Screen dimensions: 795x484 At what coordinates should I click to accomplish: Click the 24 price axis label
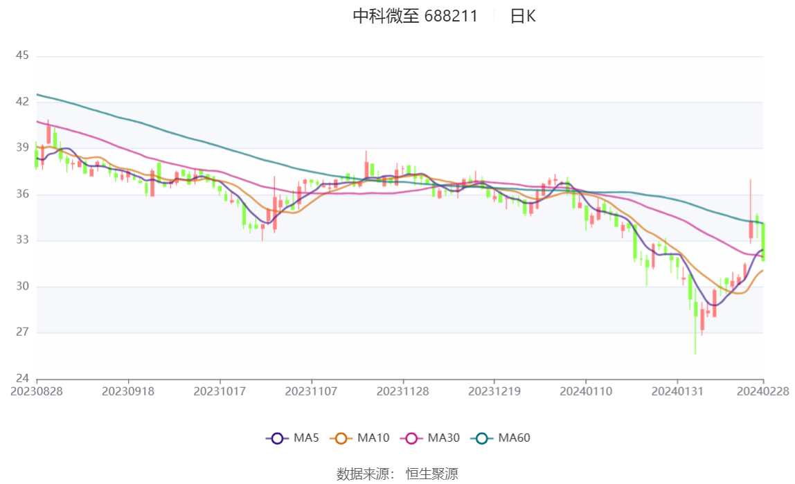click(22, 378)
